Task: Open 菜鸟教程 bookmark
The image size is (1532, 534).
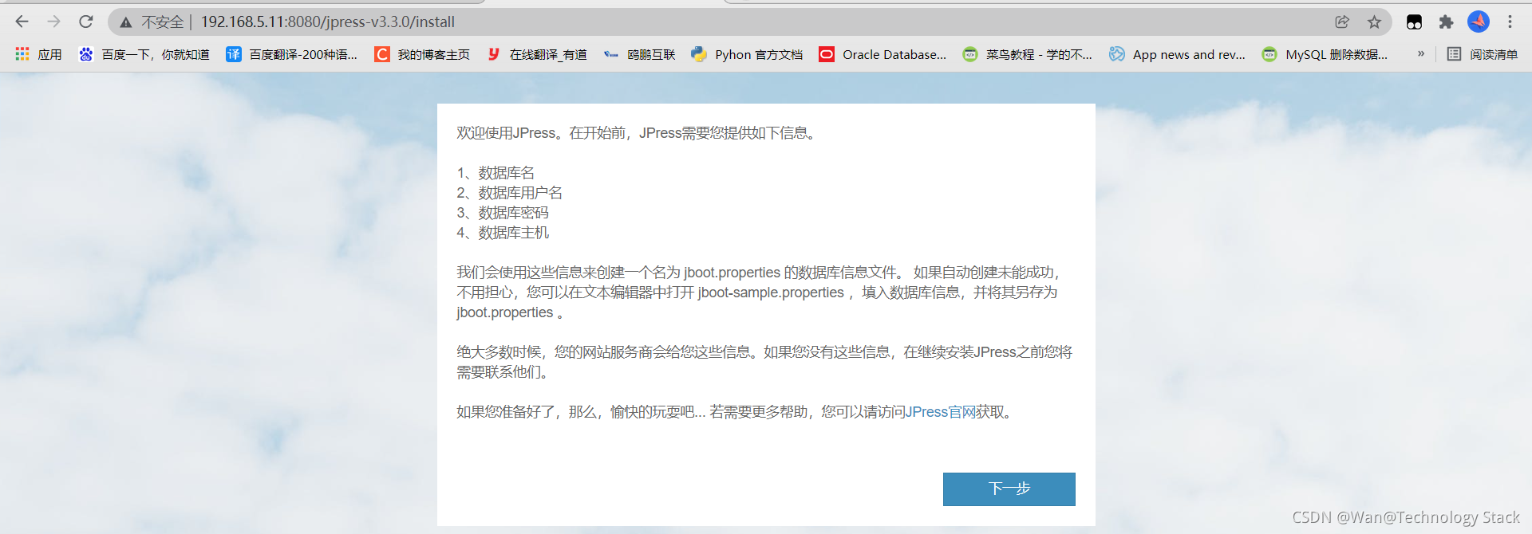Action: click(x=1028, y=54)
